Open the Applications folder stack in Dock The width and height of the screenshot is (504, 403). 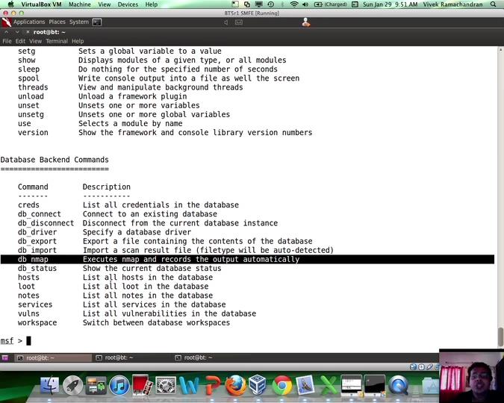tap(430, 386)
